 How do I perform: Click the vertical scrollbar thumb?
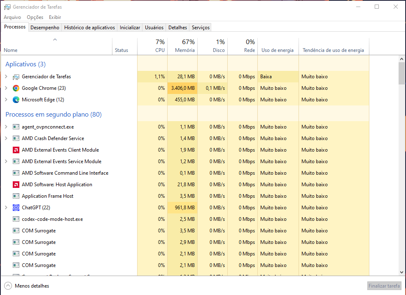tap(401, 73)
